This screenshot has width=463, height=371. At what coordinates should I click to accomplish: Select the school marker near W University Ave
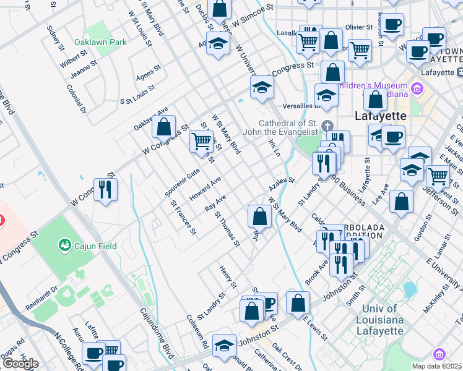(x=262, y=88)
